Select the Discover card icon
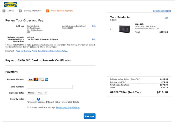This screenshot has width=175, height=123. click(x=41, y=79)
